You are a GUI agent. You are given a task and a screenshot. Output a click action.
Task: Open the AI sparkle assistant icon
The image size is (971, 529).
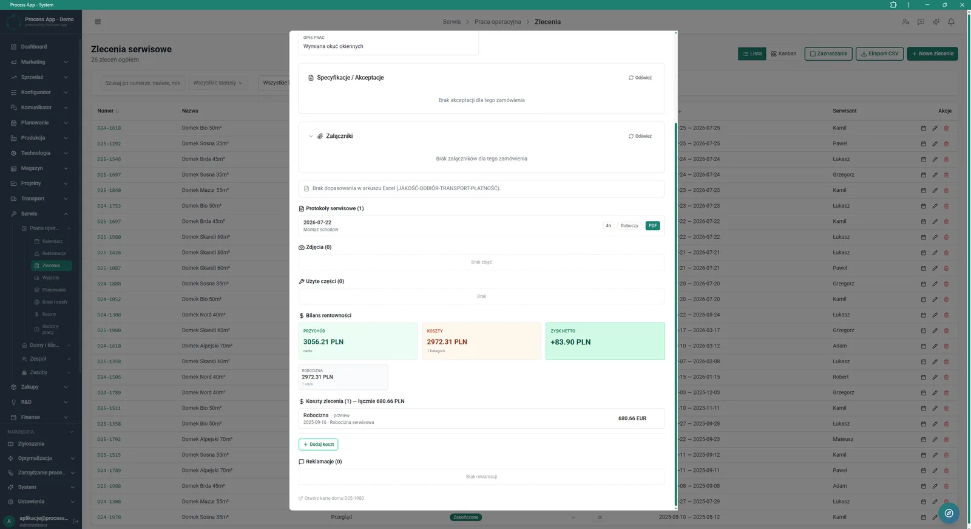[936, 22]
